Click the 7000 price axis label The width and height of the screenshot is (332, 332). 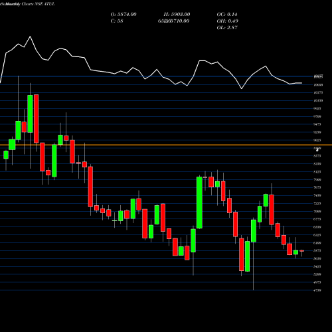pos(317,211)
